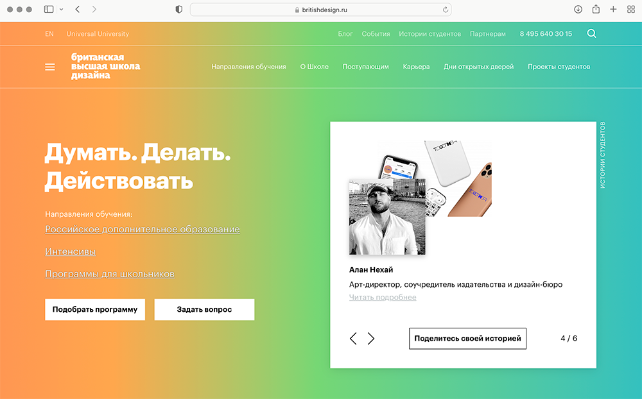Viewport: 642px width, 399px height.
Task: Click the privacy shield icon
Action: click(x=179, y=10)
